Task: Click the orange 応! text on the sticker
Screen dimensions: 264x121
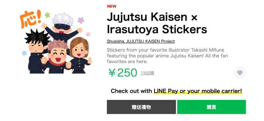Action: [x=30, y=19]
